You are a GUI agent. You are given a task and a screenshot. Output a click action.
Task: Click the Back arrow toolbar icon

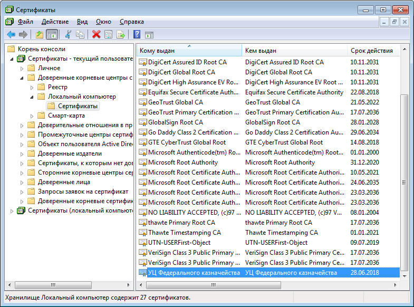pyautogui.click(x=11, y=34)
